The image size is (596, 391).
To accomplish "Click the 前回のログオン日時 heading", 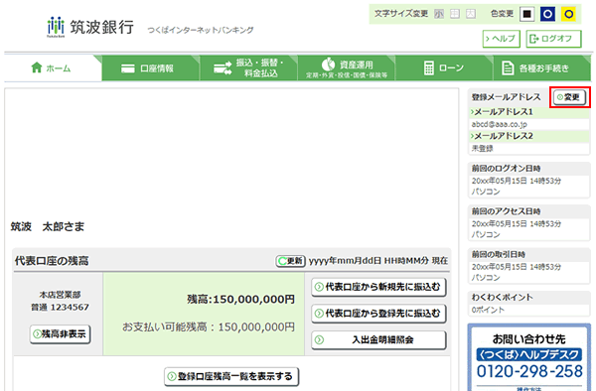I will 507,168.
